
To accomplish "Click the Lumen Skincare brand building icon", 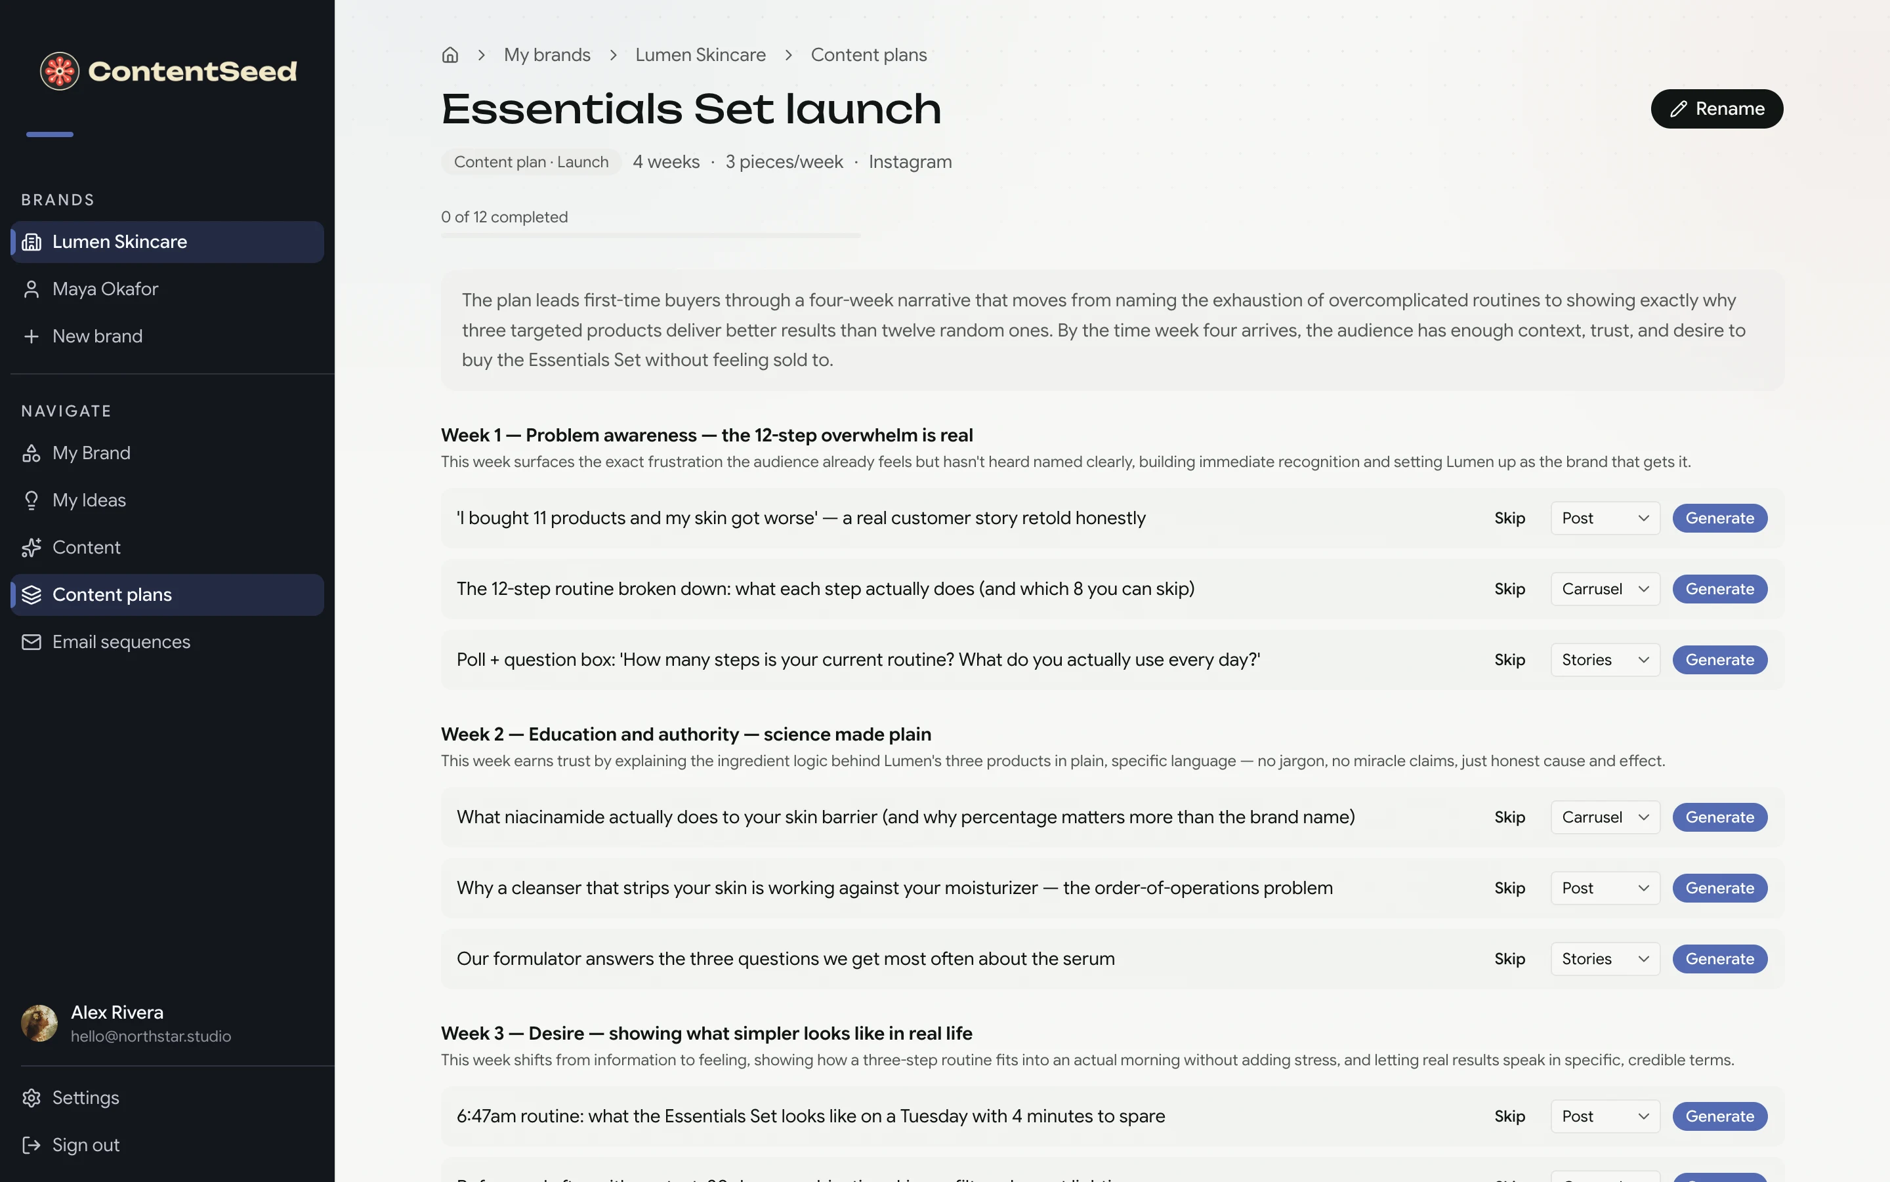I will tap(31, 241).
